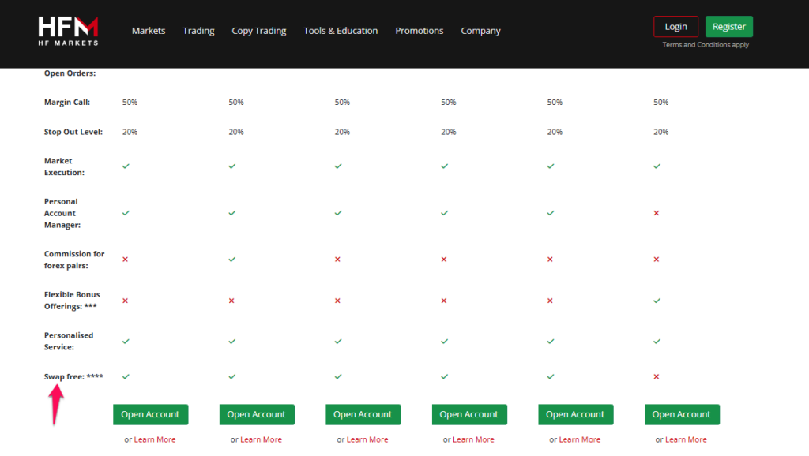This screenshot has width=809, height=456.
Task: Click first-column check mark in Market Execution row
Action: [126, 166]
